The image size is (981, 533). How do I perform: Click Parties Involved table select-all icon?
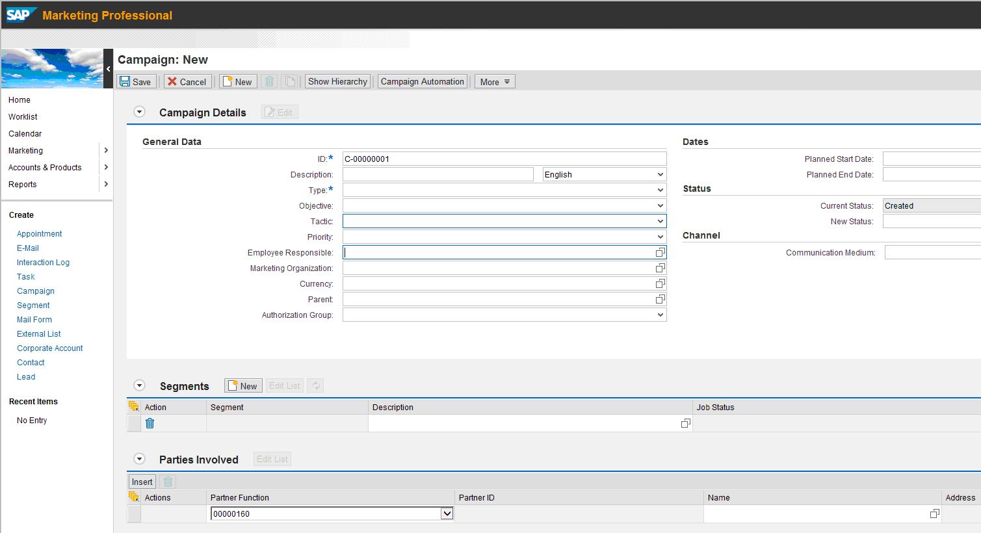134,497
